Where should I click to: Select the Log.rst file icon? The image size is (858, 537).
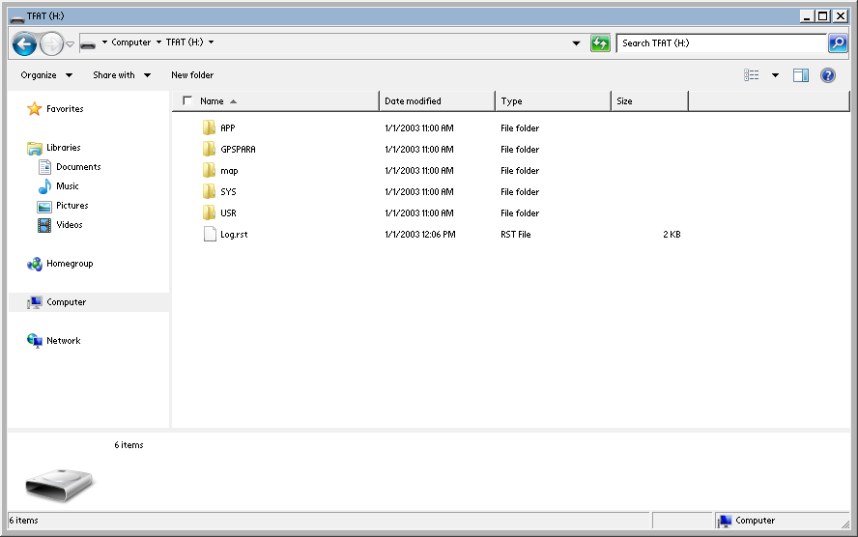click(210, 235)
